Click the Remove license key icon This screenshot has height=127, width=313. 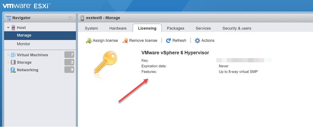tap(125, 41)
